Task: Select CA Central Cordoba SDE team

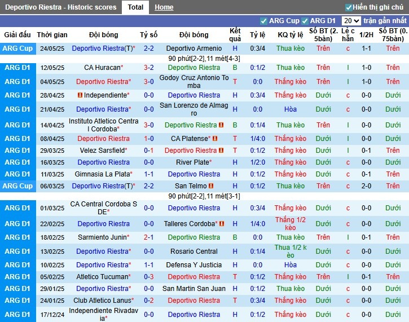Action: (x=104, y=208)
